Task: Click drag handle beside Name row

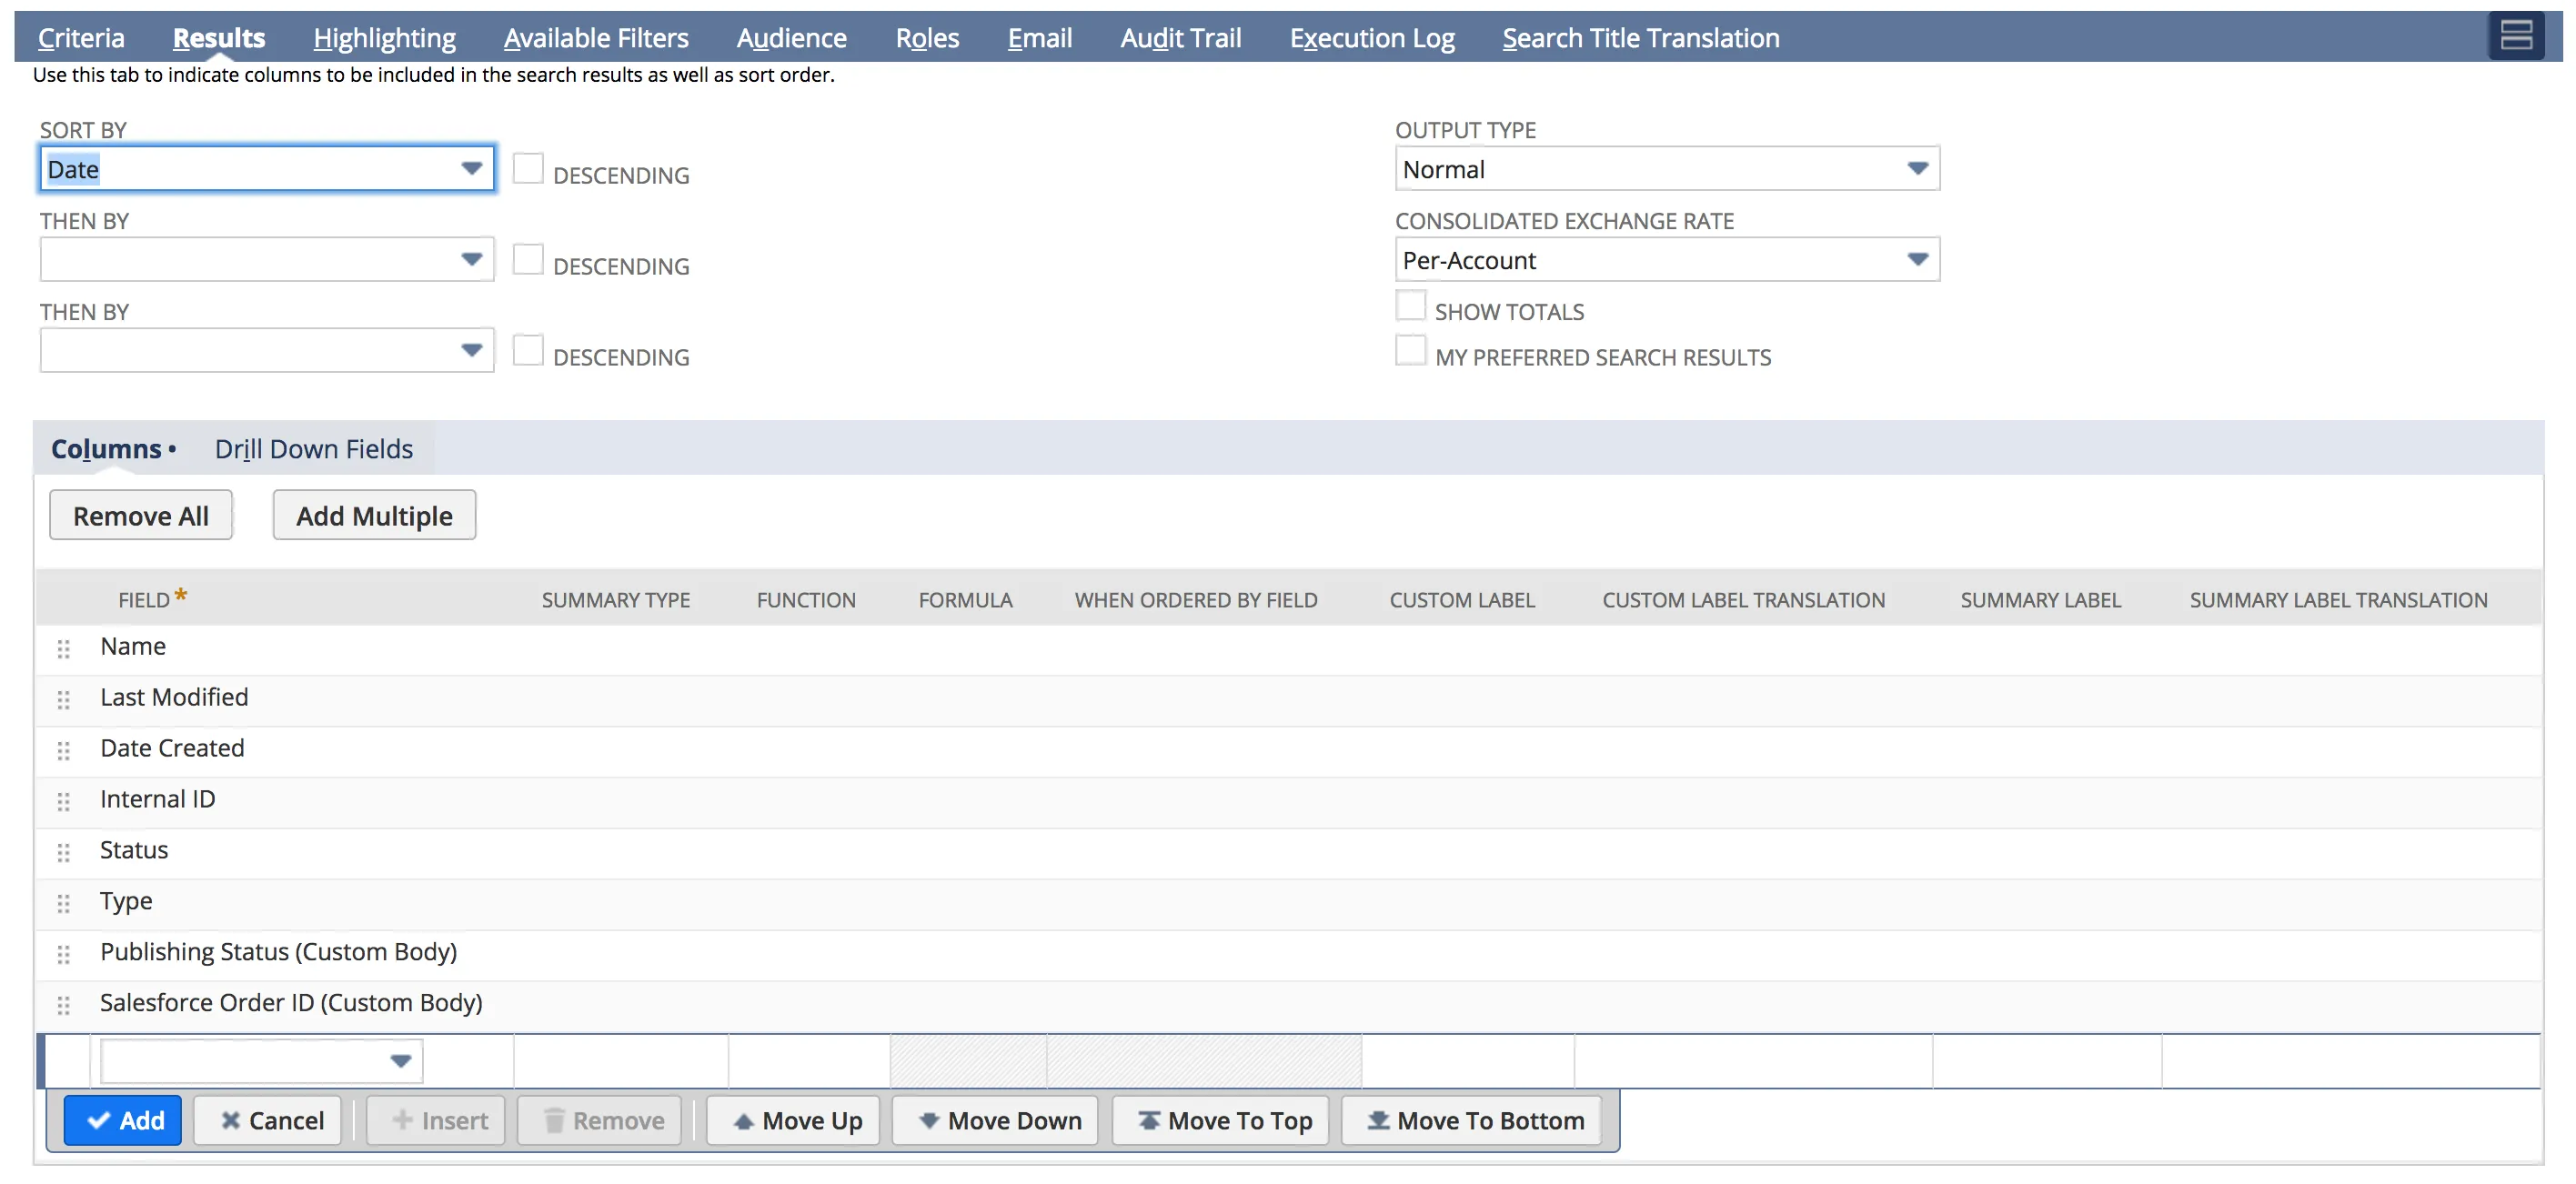Action: (x=64, y=649)
